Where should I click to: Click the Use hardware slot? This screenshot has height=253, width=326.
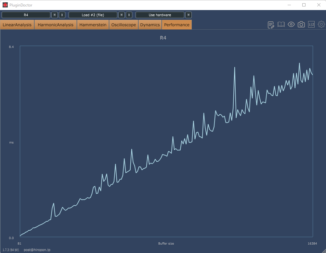(x=160, y=15)
